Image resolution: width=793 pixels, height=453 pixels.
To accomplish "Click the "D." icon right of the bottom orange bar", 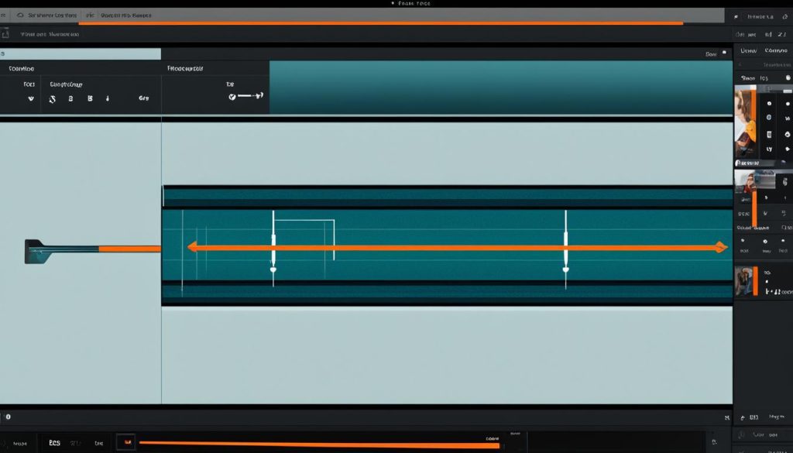I will click(715, 442).
